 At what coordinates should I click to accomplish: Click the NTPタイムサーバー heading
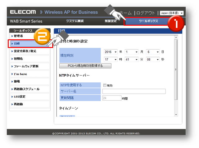pyautogui.click(x=74, y=76)
